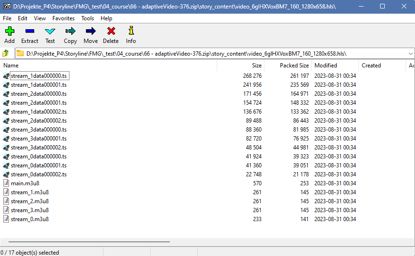Select icon of stream_2.m3u8 file
This screenshot has width=415, height=256.
point(6,201)
